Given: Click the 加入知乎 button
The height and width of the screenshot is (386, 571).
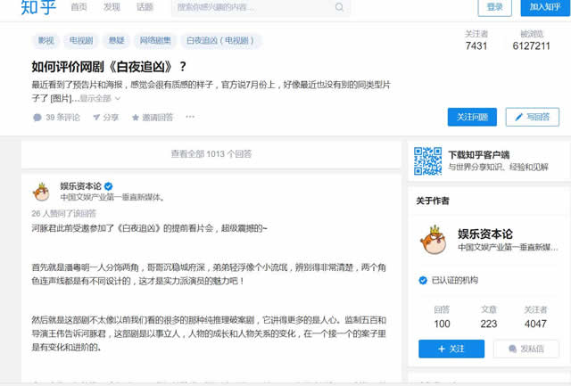Looking at the screenshot, I should point(545,7).
